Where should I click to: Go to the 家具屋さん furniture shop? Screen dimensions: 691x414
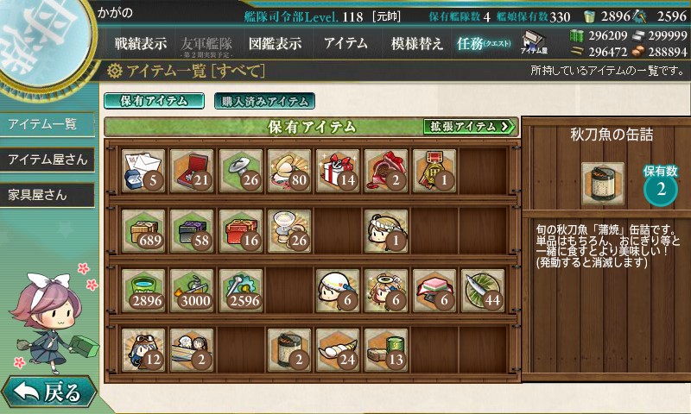48,195
